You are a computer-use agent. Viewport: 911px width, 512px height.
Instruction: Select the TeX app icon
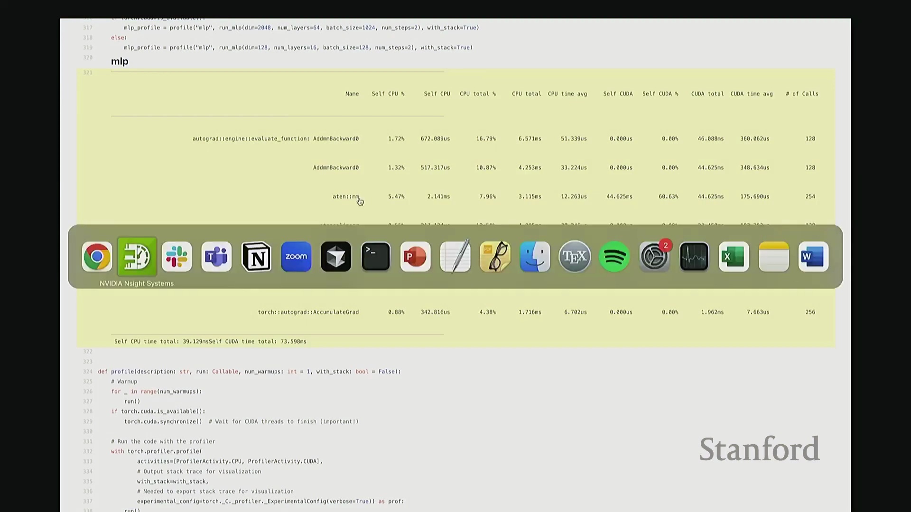[575, 257]
